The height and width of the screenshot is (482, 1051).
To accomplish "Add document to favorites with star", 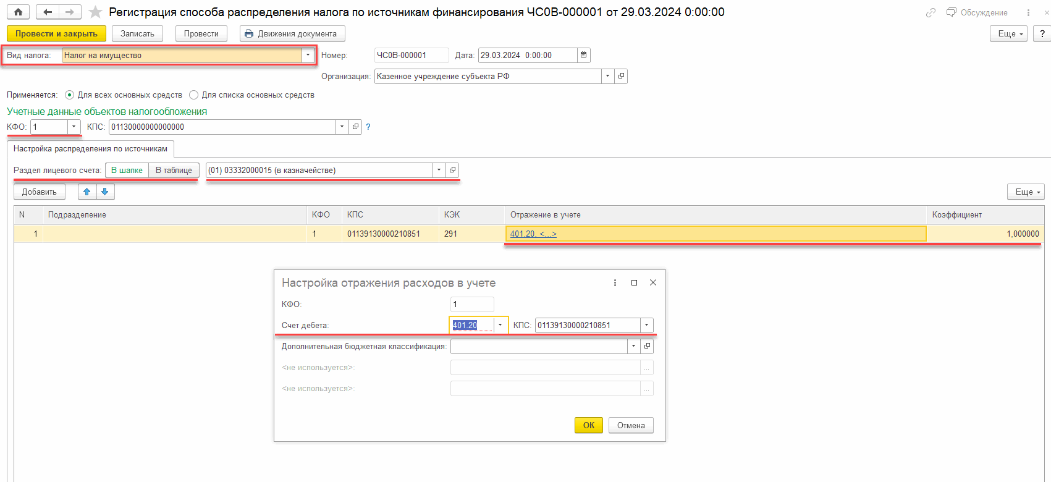I will (95, 12).
